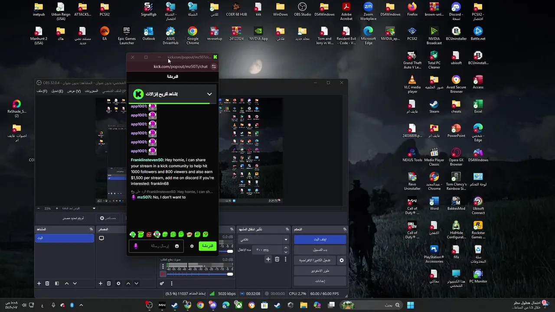Mute desktop audio speaker icon in mixer

[x=163, y=274]
